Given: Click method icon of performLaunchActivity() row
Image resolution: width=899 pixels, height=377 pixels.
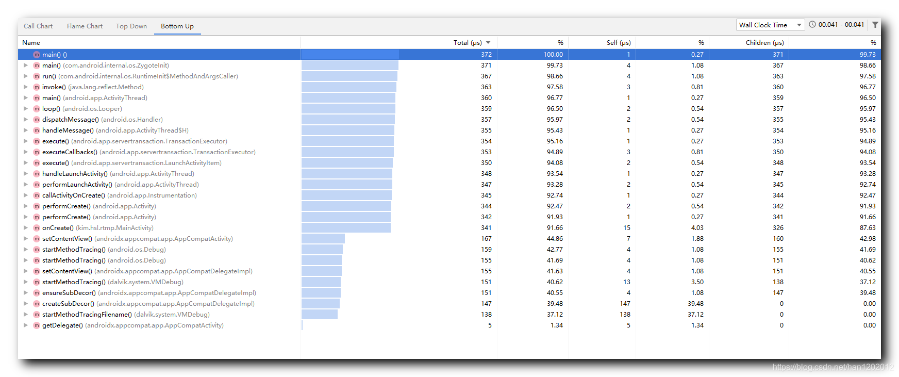Looking at the screenshot, I should [x=37, y=185].
